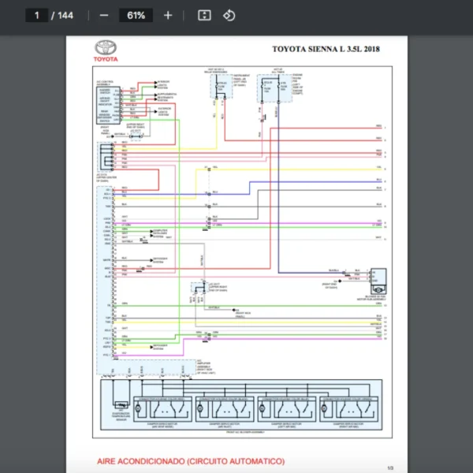Viewport: 473px width, 473px height.
Task: Select the page number field showing 1
Action: 36,16
